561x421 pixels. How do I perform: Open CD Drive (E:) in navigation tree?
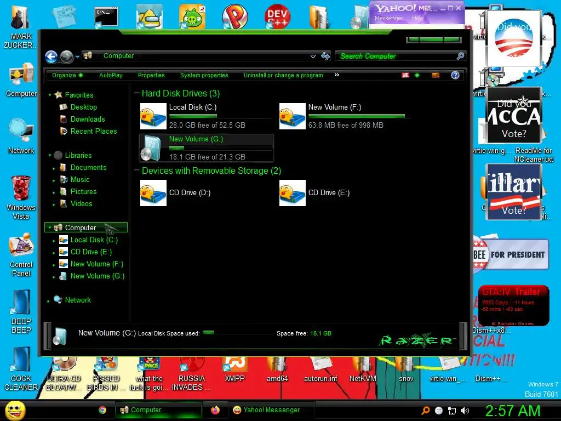[91, 252]
